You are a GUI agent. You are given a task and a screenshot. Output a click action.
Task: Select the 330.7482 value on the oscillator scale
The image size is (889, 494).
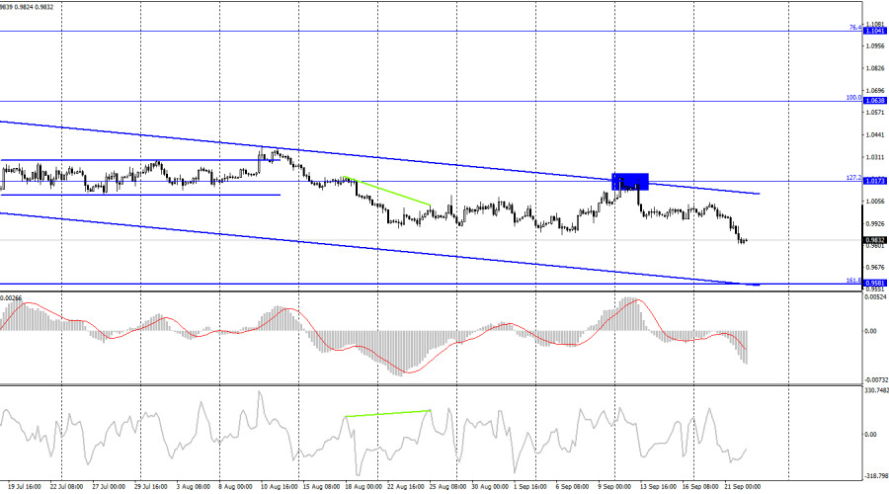coord(876,390)
